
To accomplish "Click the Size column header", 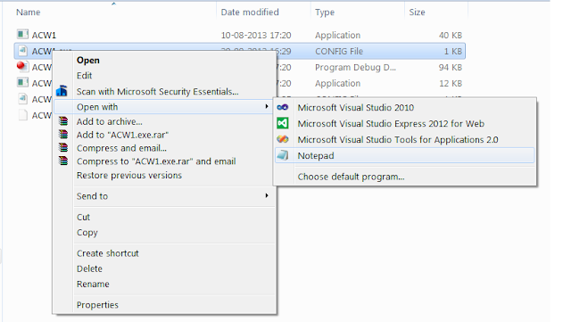I will (417, 12).
